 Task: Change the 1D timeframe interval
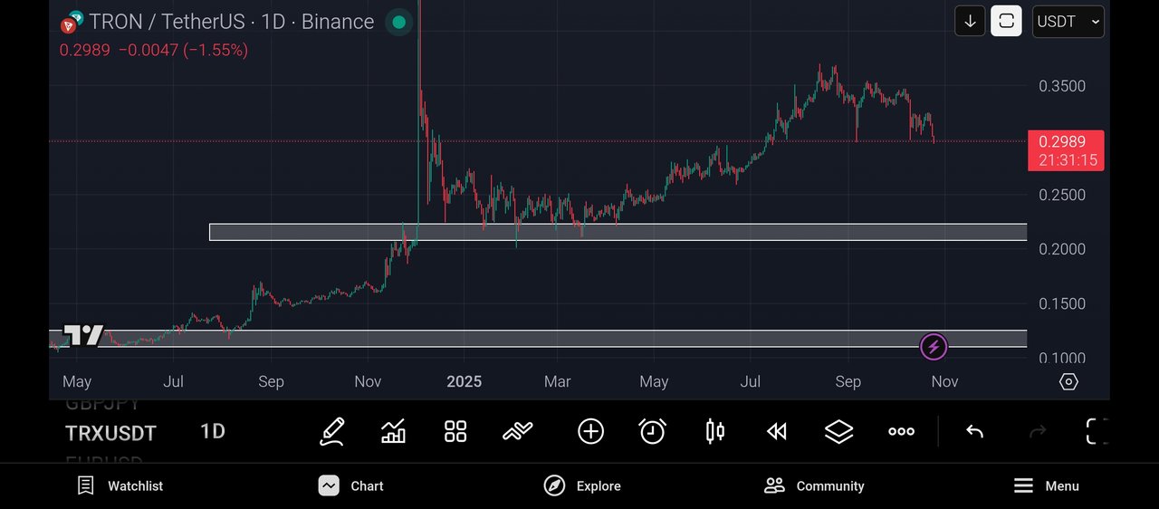pos(213,432)
